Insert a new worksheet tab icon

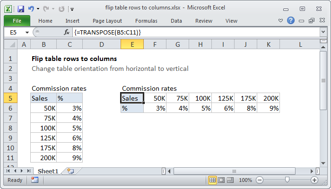tap(70, 171)
